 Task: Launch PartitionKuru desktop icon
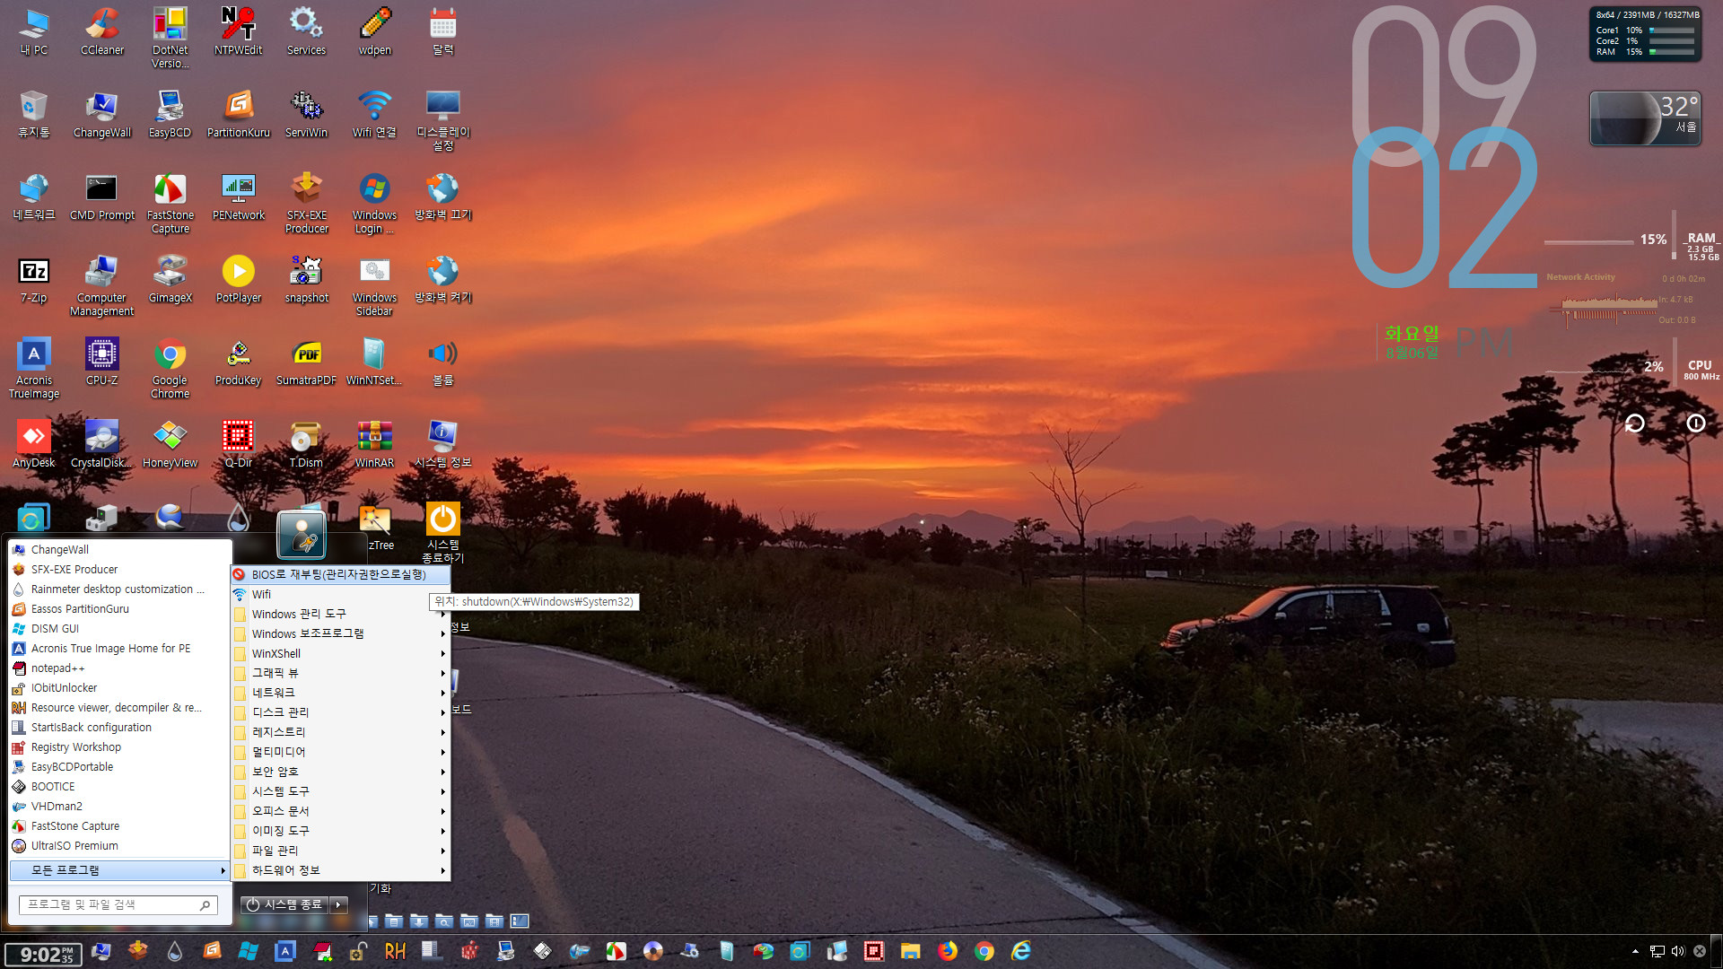tap(238, 114)
